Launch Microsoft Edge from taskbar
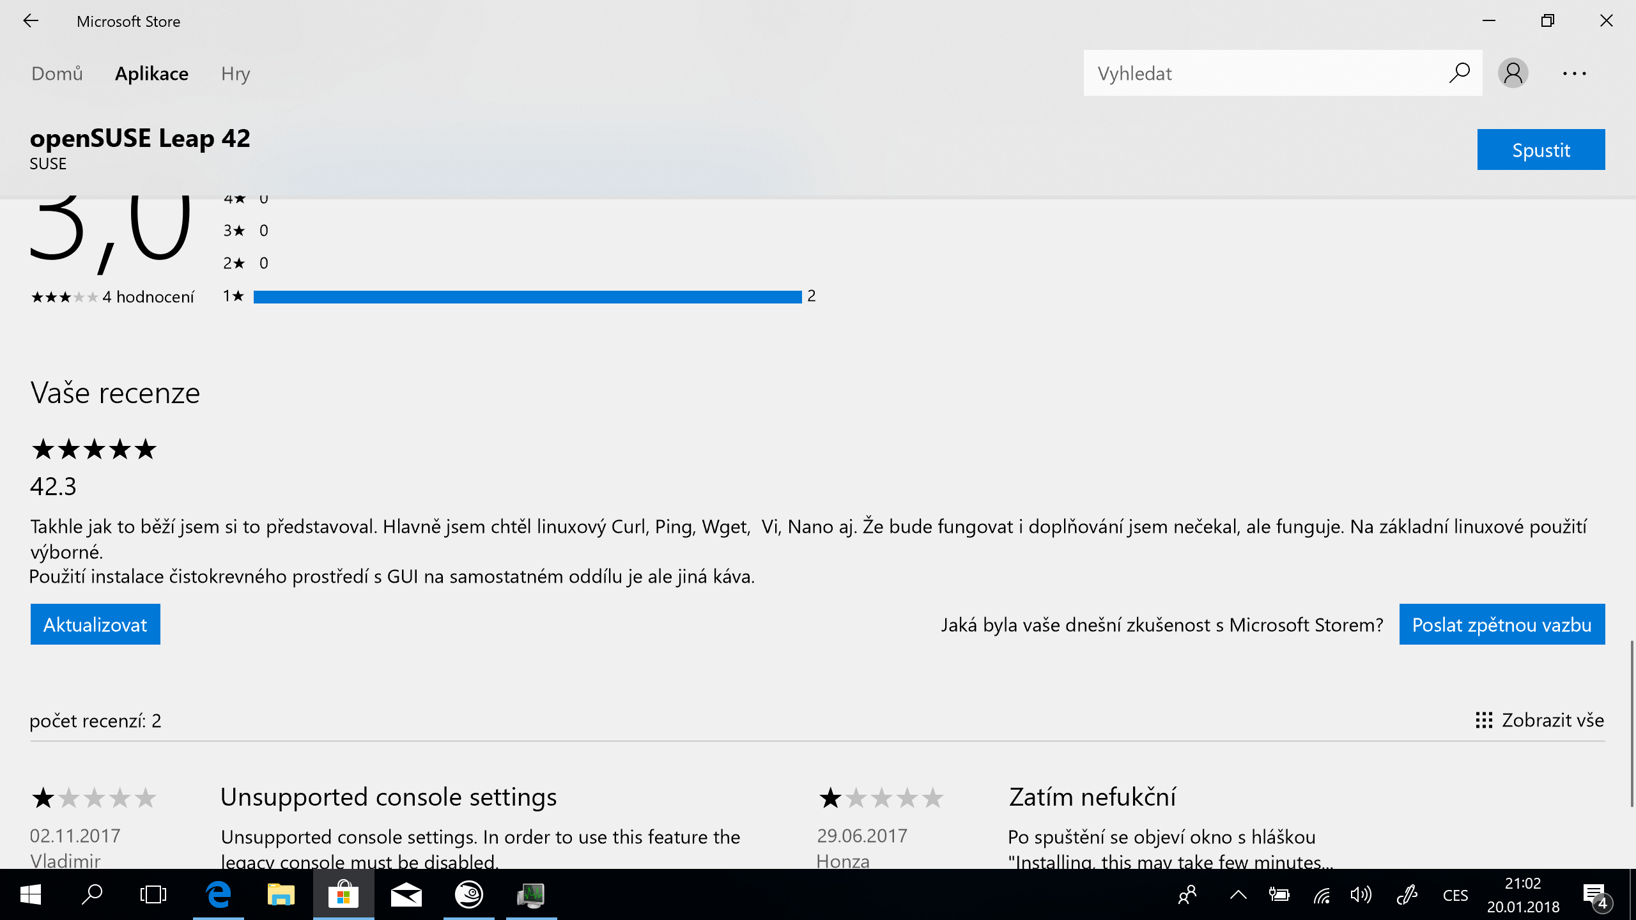 pyautogui.click(x=219, y=894)
